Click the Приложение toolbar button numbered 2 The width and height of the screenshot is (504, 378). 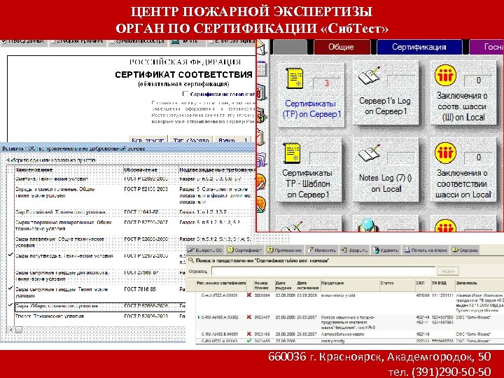click(x=284, y=250)
